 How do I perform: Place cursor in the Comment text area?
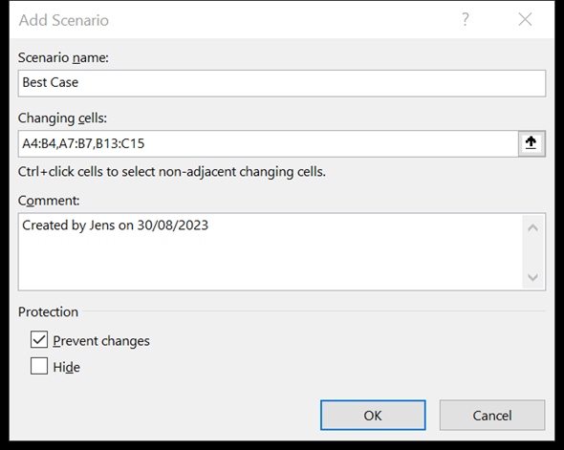coord(271,251)
